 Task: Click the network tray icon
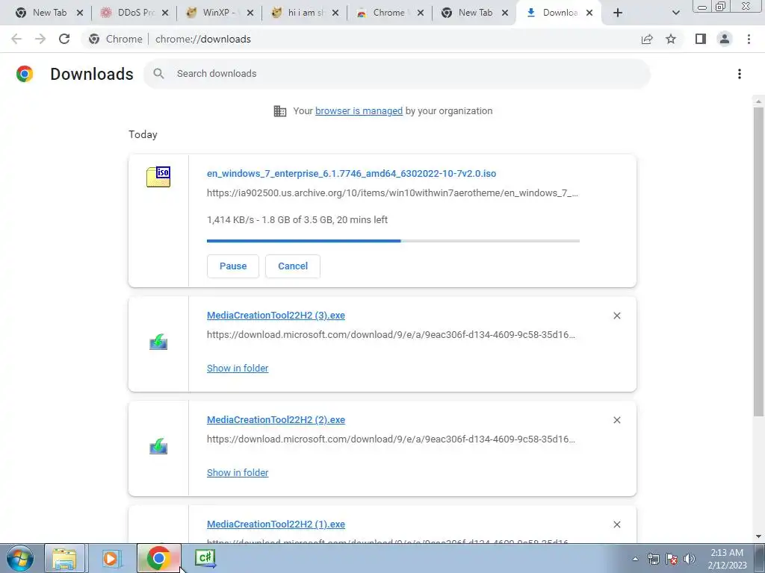(x=653, y=559)
